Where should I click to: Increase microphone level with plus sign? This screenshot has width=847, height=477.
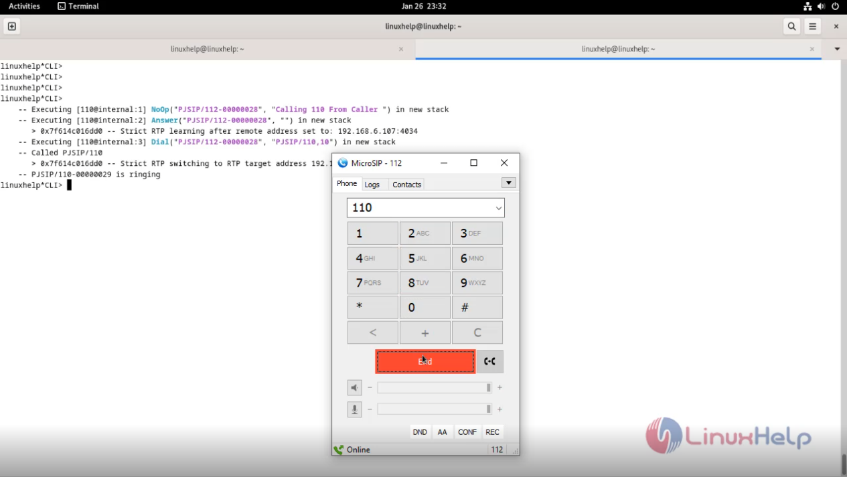point(499,409)
